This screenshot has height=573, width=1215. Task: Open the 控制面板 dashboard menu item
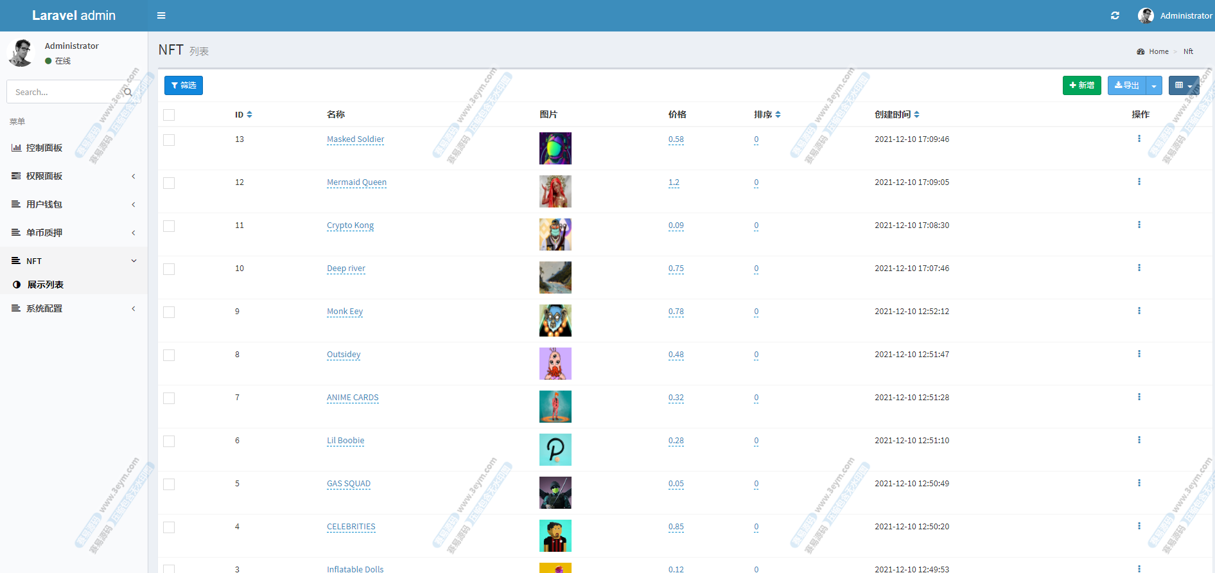pyautogui.click(x=44, y=148)
